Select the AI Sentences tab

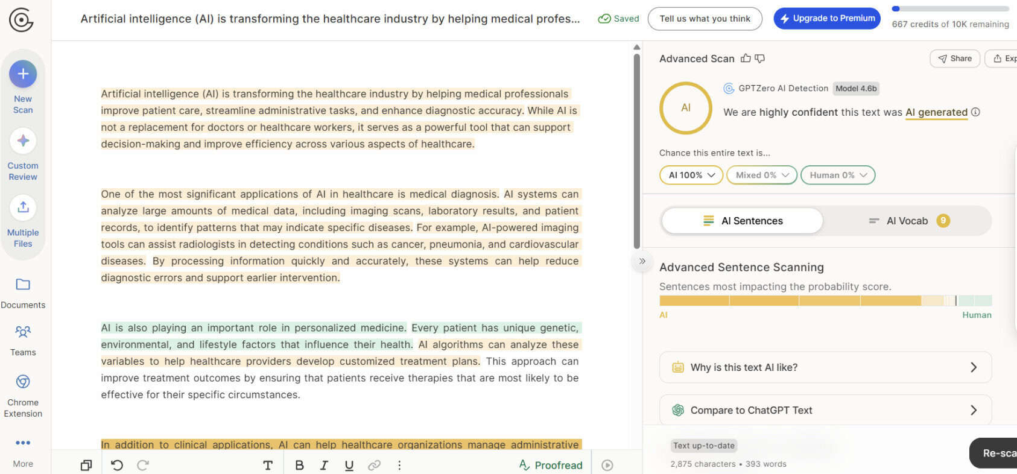pos(743,221)
